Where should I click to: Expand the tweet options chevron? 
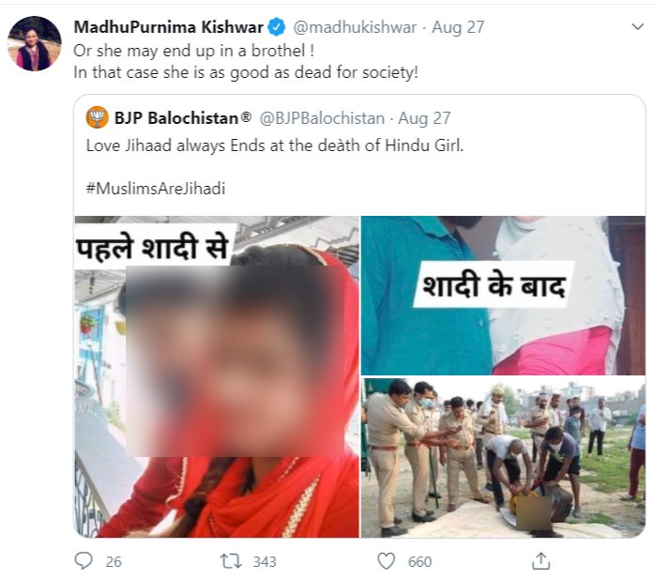637,27
